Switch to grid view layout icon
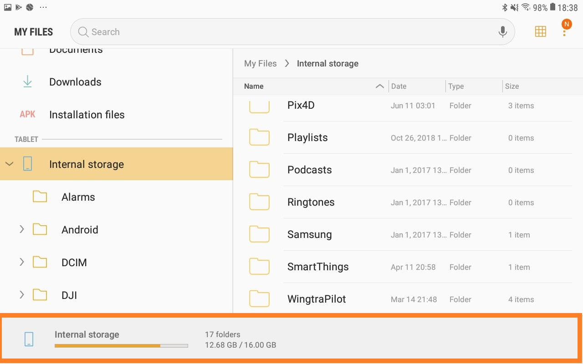The height and width of the screenshot is (364, 583). click(x=540, y=31)
